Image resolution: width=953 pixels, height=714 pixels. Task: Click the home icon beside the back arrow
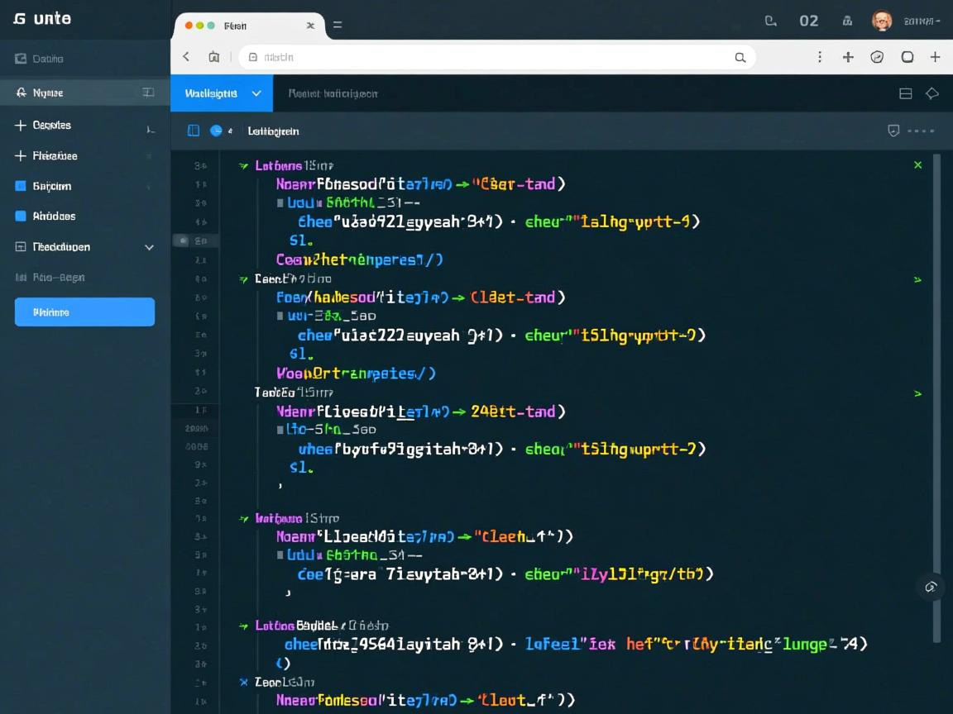[214, 57]
